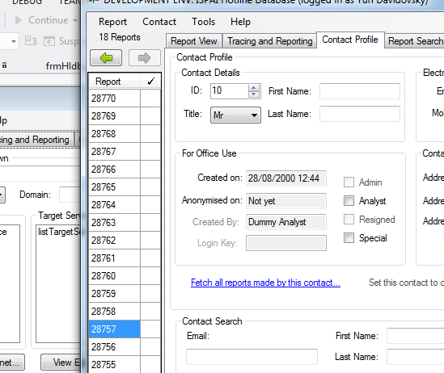The image size is (444, 373).
Task: Switch to the Report View tab
Action: pos(194,41)
